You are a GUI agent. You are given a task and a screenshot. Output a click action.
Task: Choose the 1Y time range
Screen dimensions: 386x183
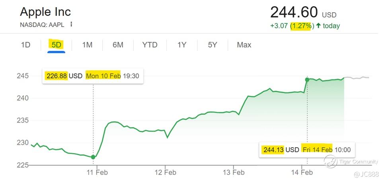182,45
